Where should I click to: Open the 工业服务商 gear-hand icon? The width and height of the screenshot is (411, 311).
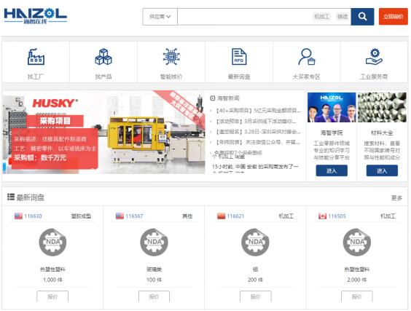374,57
